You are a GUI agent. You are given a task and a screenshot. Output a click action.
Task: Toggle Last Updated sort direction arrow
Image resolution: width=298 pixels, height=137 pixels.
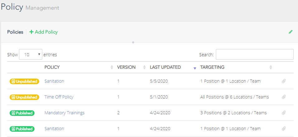click(195, 68)
